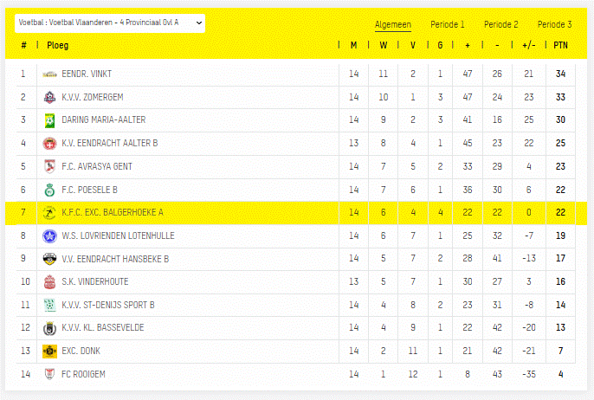Image resolution: width=594 pixels, height=400 pixels.
Task: Open the Voetbal Vlaanderen competition dropdown
Action: [x=110, y=23]
